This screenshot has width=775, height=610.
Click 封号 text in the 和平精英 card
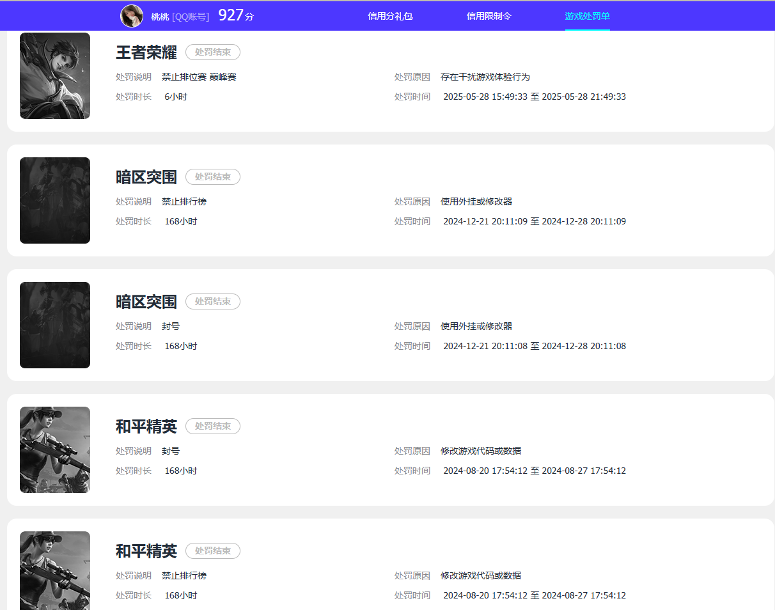tap(171, 451)
